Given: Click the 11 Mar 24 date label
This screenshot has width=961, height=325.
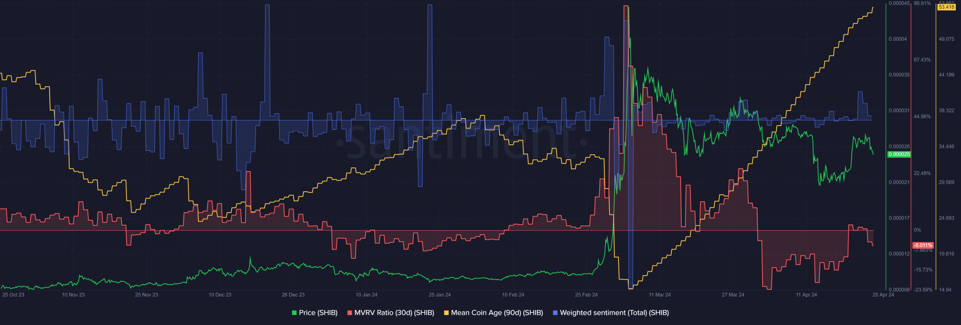Looking at the screenshot, I should tap(660, 295).
